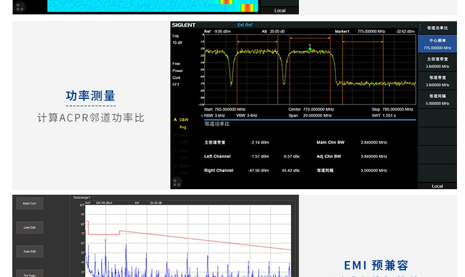This screenshot has width=465, height=277.
Task: Click the grid menu icon beside the spectrogram
Action: [x=20, y=7]
